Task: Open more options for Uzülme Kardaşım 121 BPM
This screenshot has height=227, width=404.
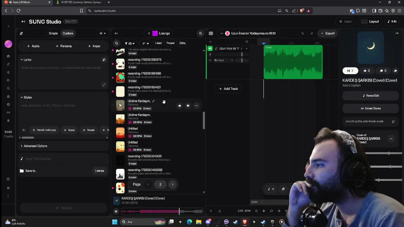Action: [196, 106]
